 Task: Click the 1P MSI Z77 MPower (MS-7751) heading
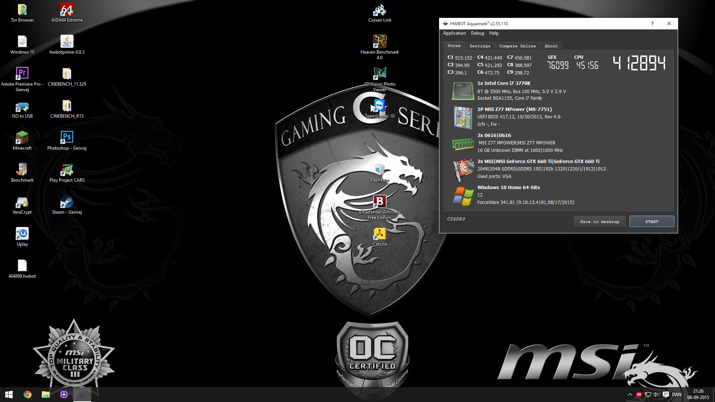coord(515,109)
